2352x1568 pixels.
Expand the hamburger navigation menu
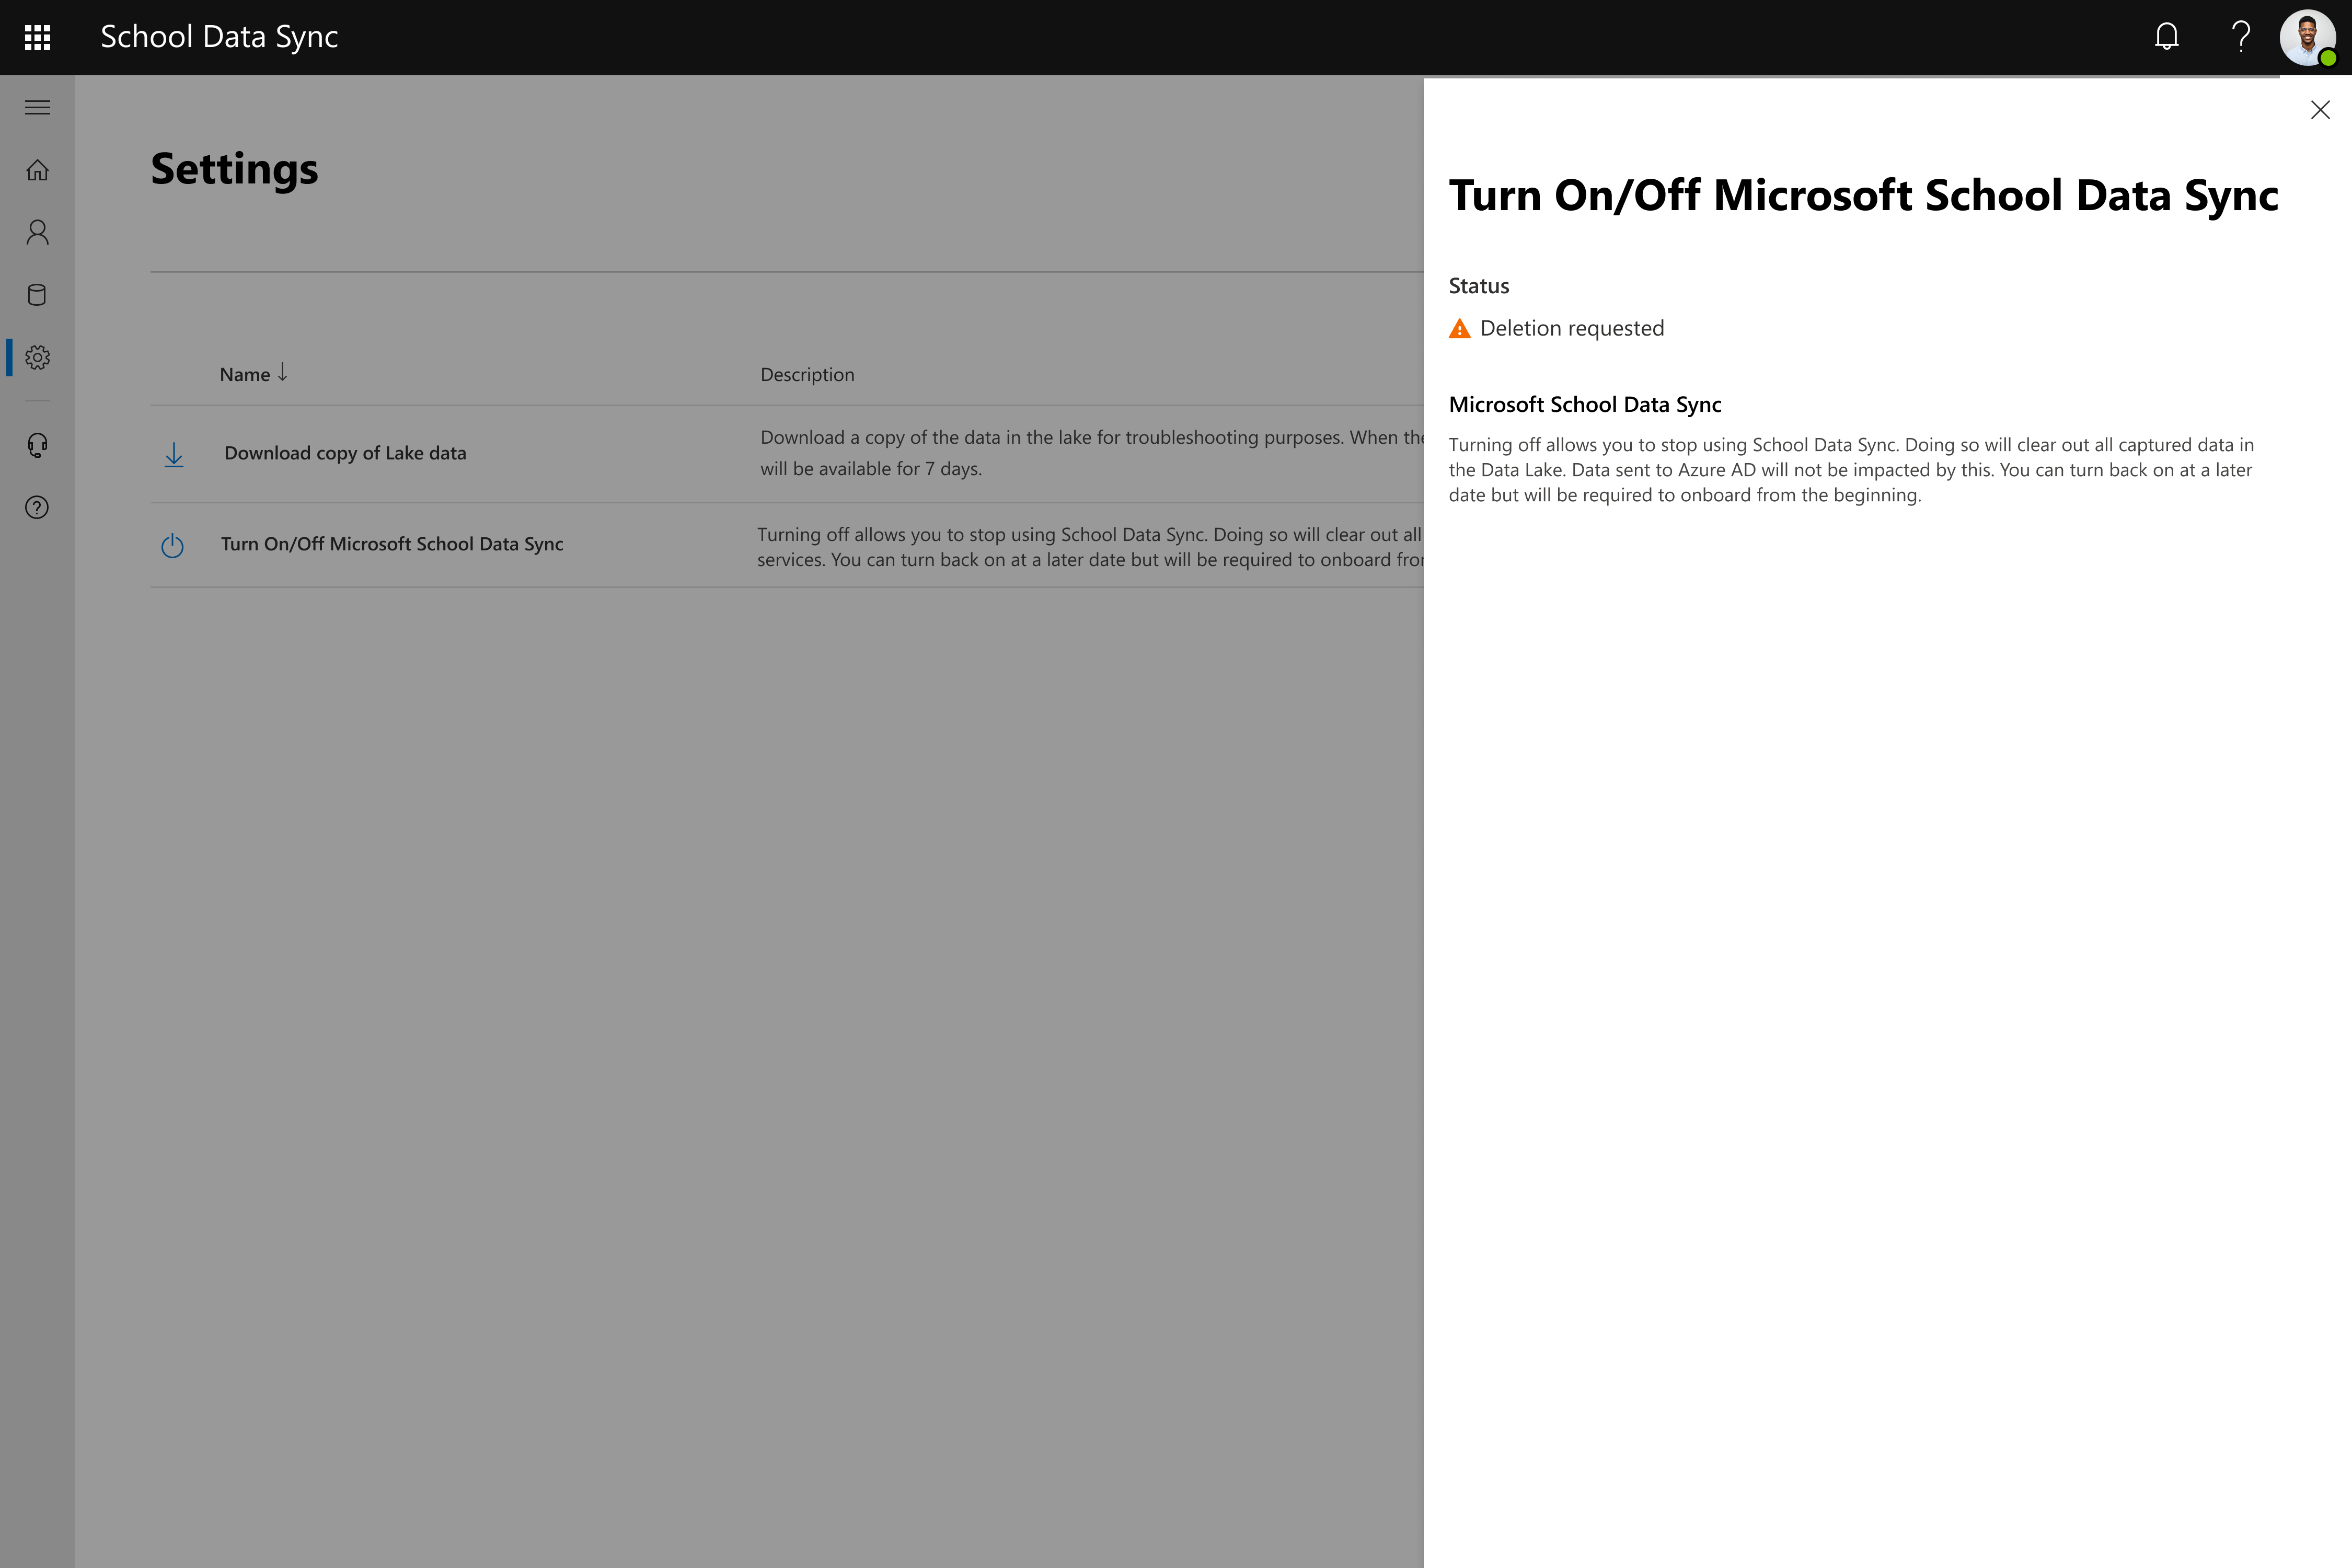pos(37,108)
